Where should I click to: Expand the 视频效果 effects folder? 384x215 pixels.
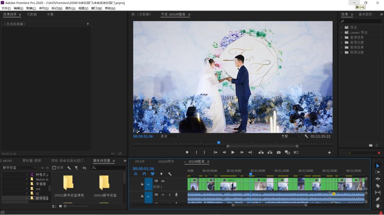341,47
